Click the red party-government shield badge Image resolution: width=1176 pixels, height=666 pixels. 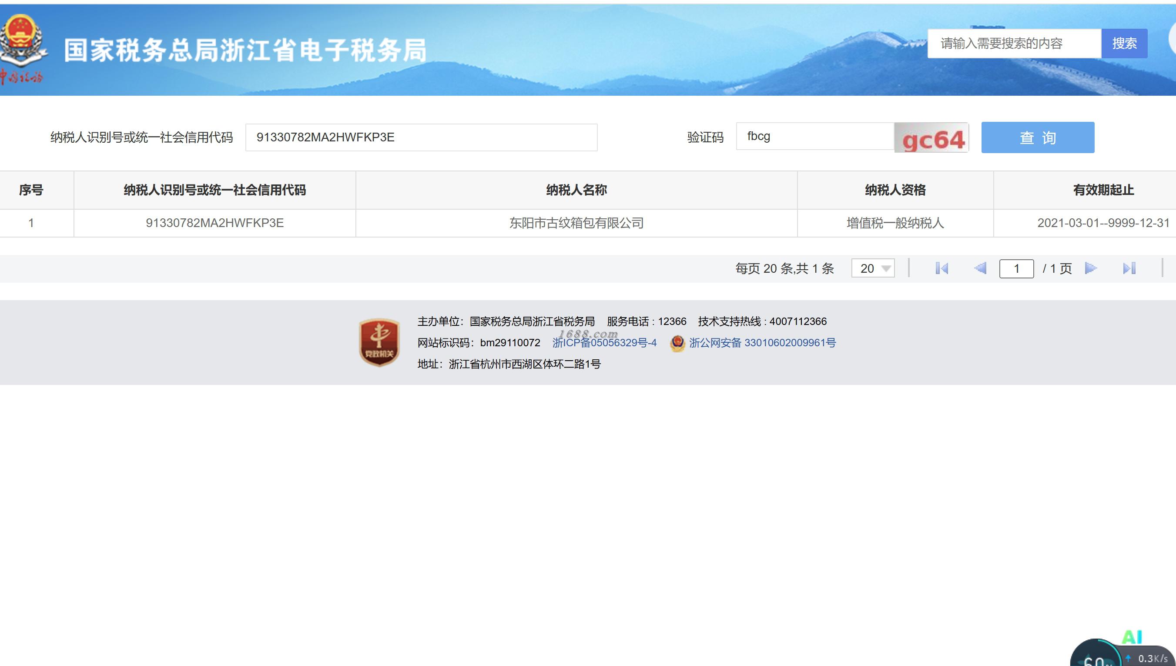coord(379,343)
